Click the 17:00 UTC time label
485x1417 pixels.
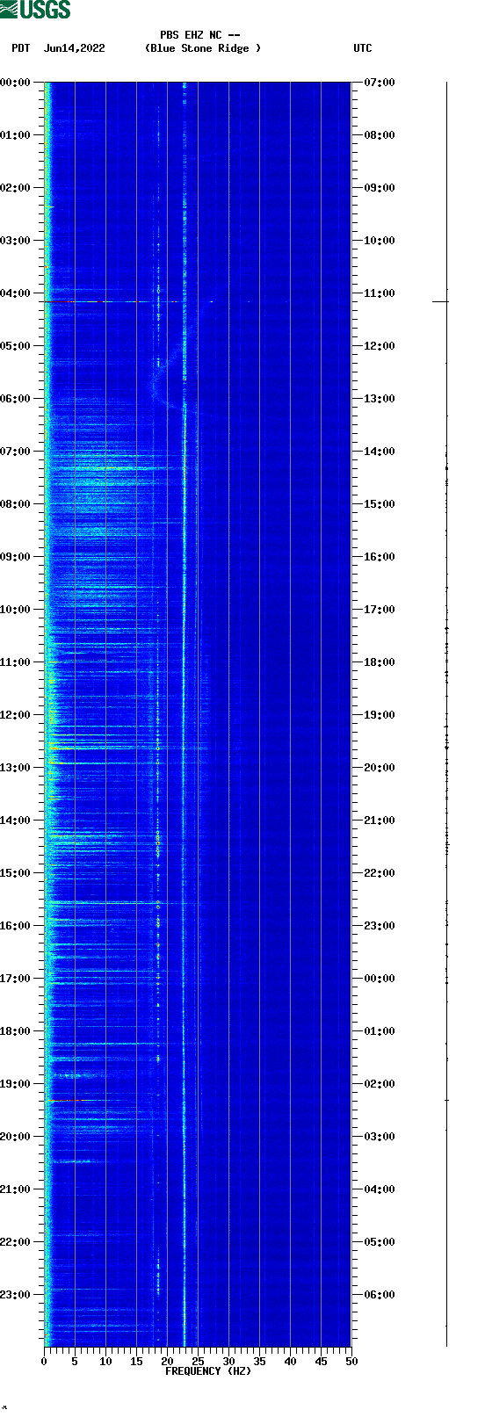380,610
